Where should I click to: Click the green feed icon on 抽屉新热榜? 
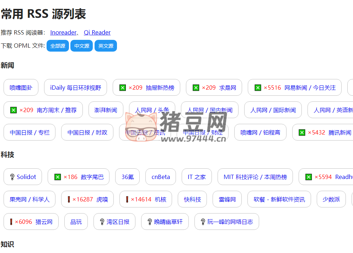tap(123, 87)
